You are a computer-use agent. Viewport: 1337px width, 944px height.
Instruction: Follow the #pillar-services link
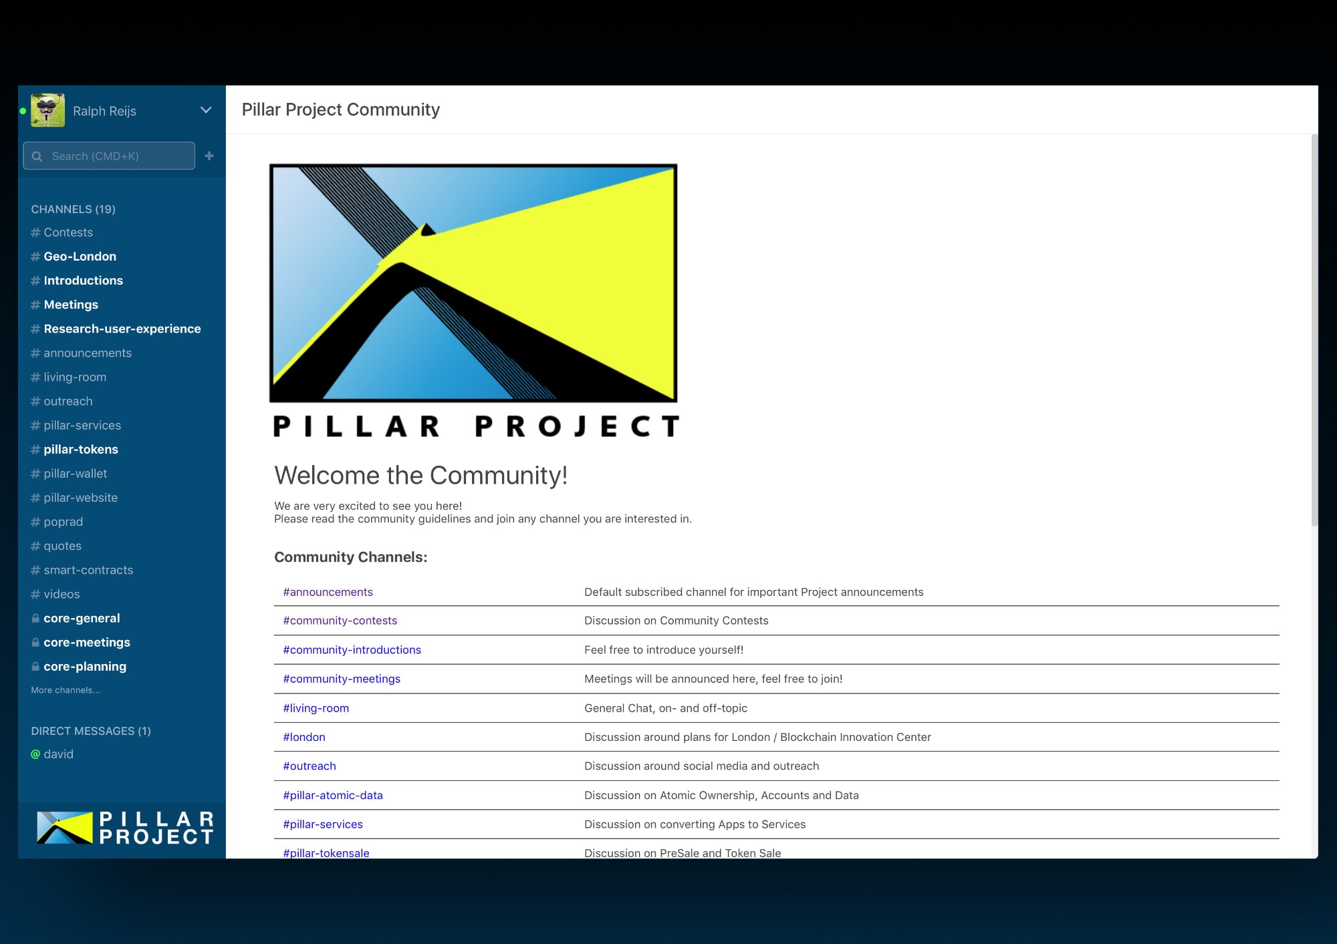323,824
